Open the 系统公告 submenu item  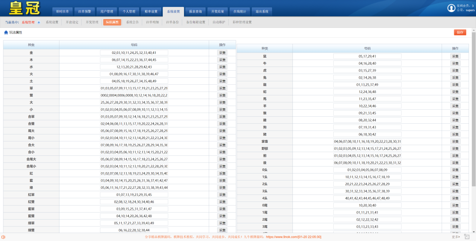[x=132, y=22]
